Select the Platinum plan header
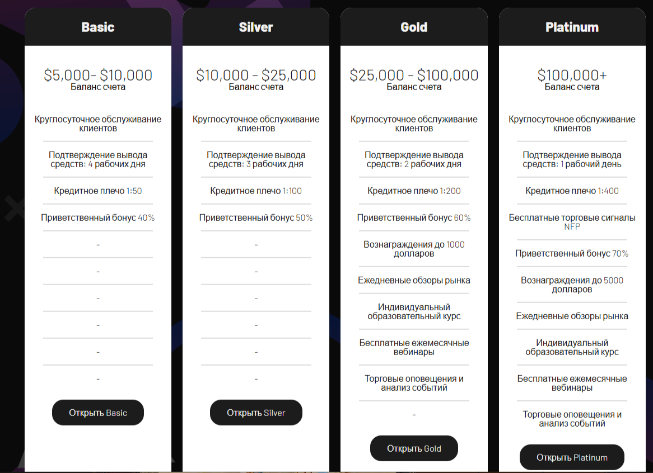 click(572, 26)
